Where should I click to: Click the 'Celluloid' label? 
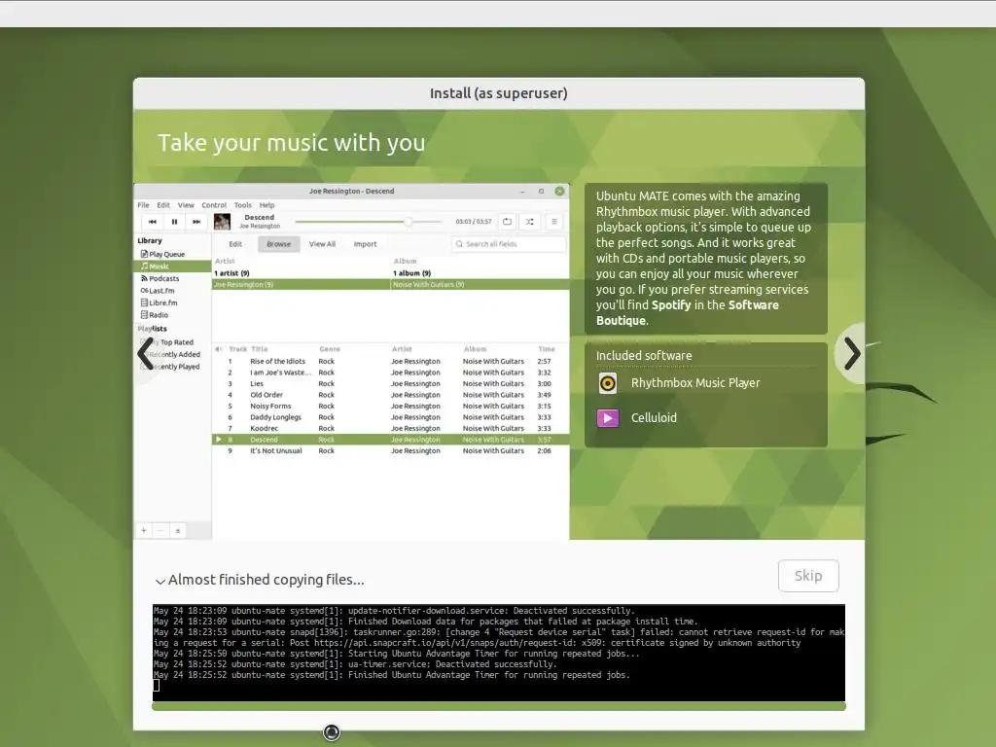pos(654,418)
